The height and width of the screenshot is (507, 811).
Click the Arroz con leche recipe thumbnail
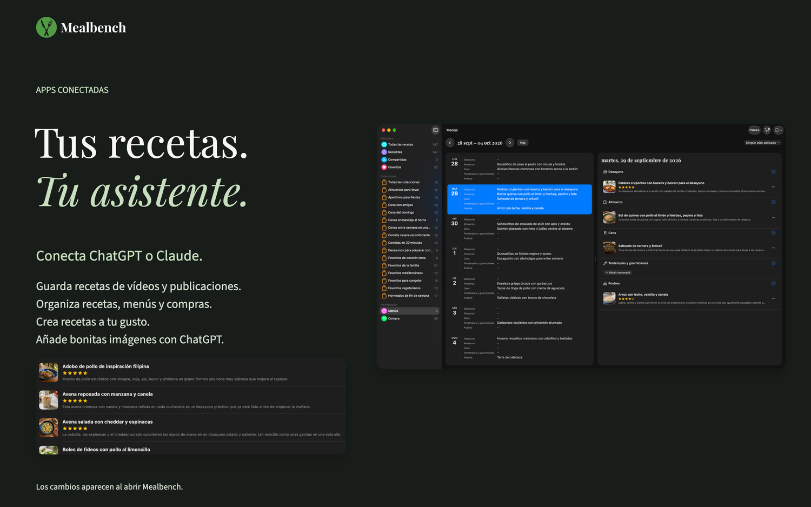609,298
